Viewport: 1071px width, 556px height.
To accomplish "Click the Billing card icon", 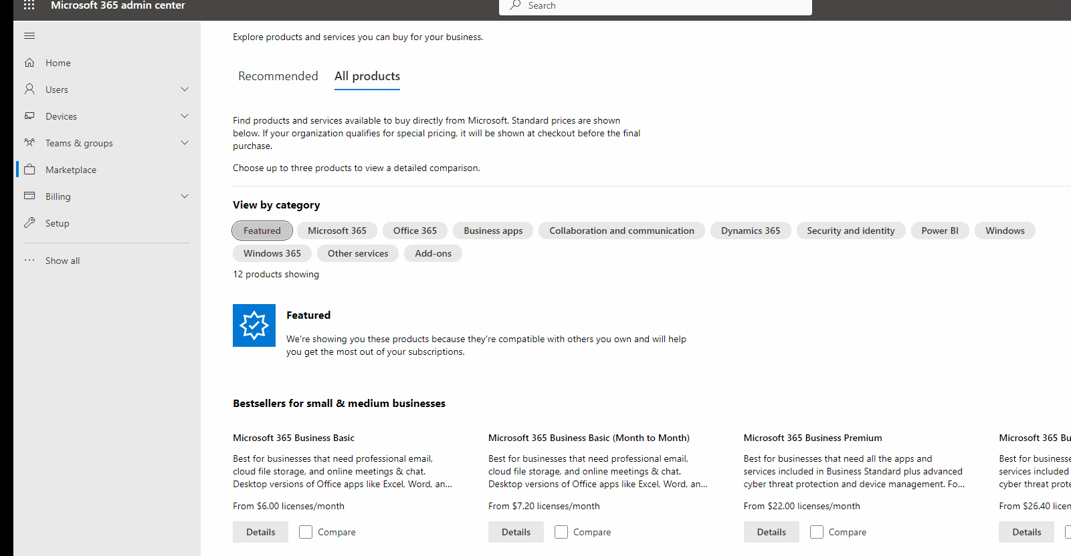I will [x=29, y=196].
